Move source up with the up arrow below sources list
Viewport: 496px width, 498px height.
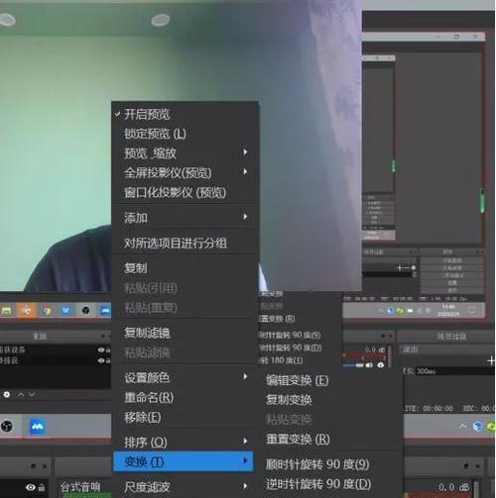coord(21,394)
